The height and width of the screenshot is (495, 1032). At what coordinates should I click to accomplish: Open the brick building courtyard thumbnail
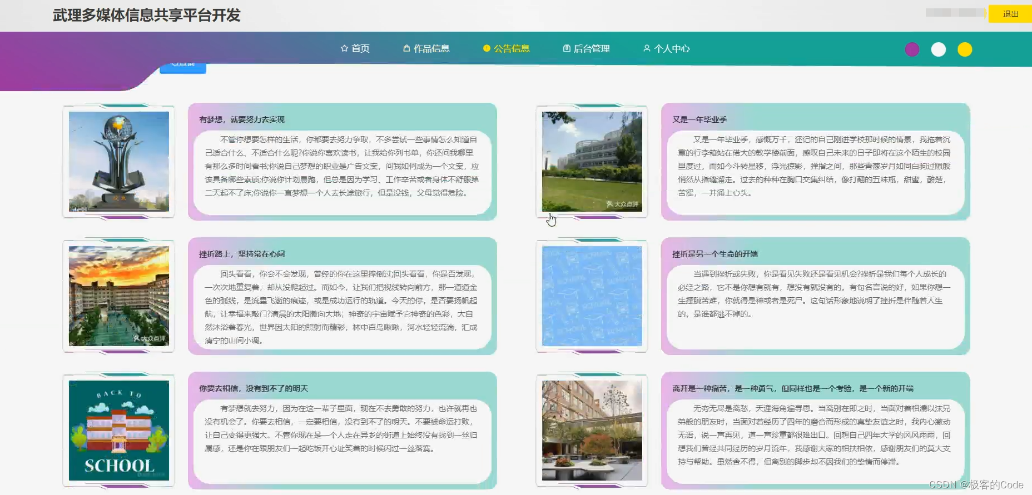click(x=592, y=431)
